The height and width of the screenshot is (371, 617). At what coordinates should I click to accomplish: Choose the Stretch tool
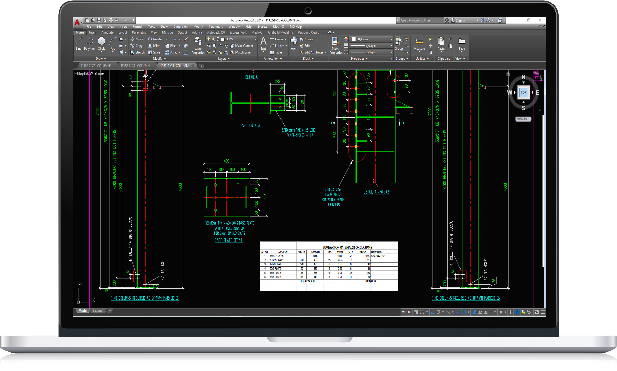(x=138, y=52)
